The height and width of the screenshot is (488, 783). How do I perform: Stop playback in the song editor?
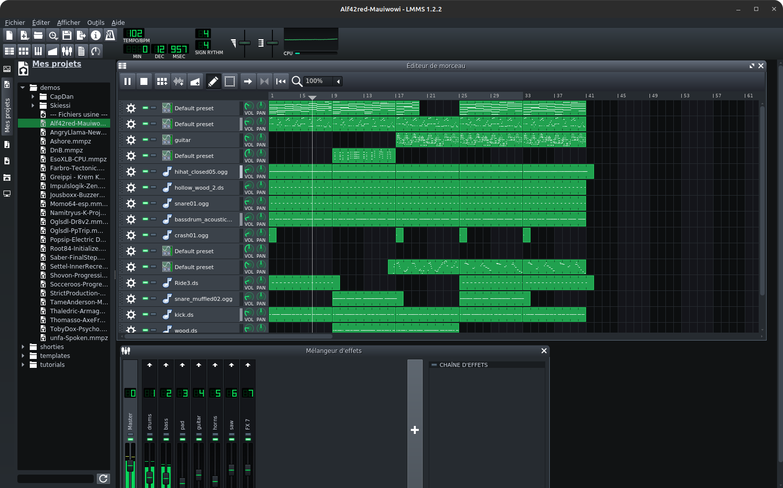[144, 81]
